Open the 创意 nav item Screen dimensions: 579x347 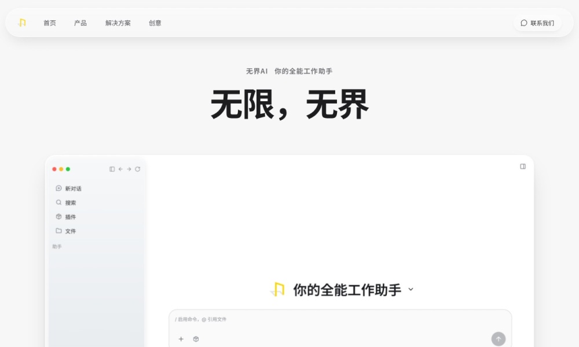155,23
